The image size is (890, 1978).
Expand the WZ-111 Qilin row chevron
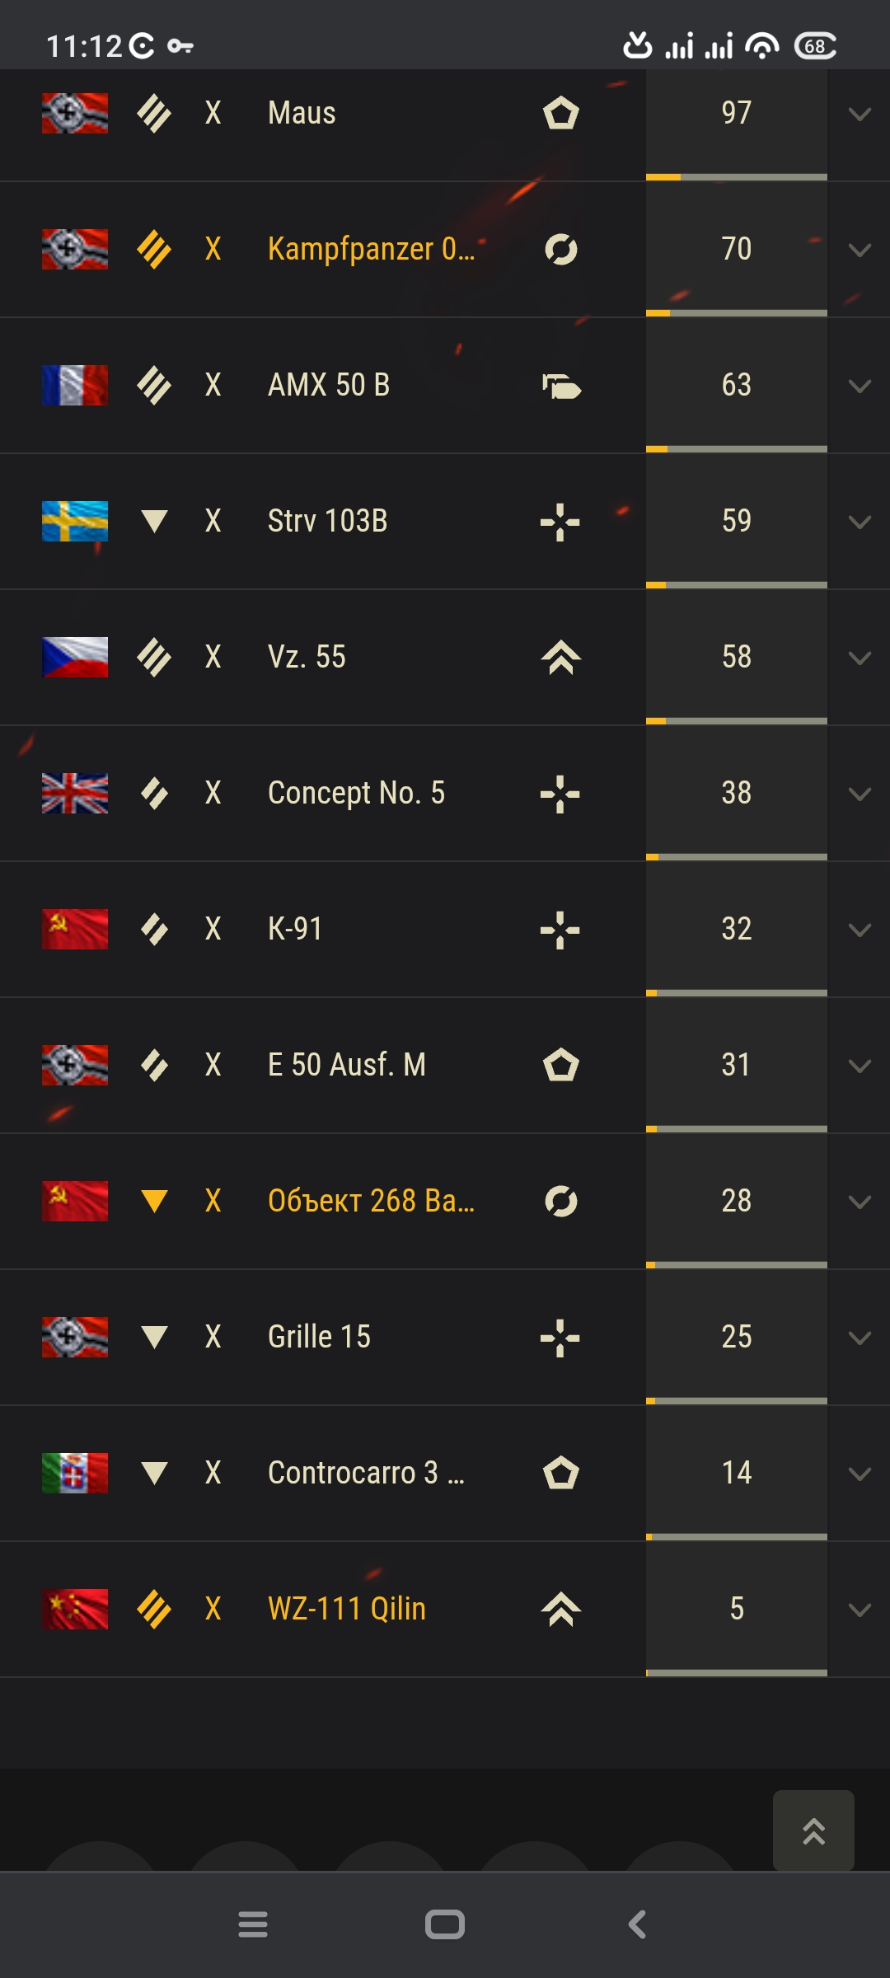860,1610
